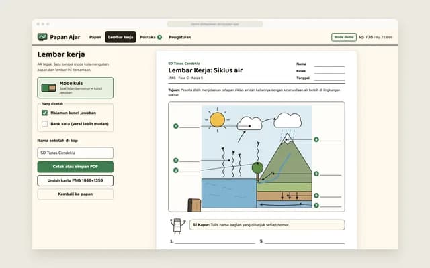The height and width of the screenshot is (268, 430).
Task: Open the Papan tab
Action: pos(95,38)
